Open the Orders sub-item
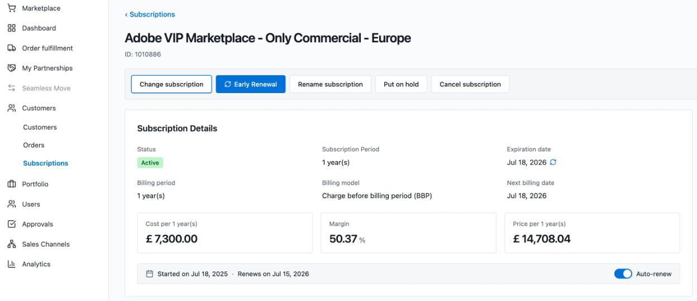Screen dimensions: 697x301 click(34, 145)
